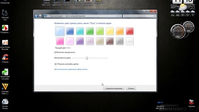This screenshot has height=112, width=199.
Task: Open the bandicam file on desktop
Action: 160,105
